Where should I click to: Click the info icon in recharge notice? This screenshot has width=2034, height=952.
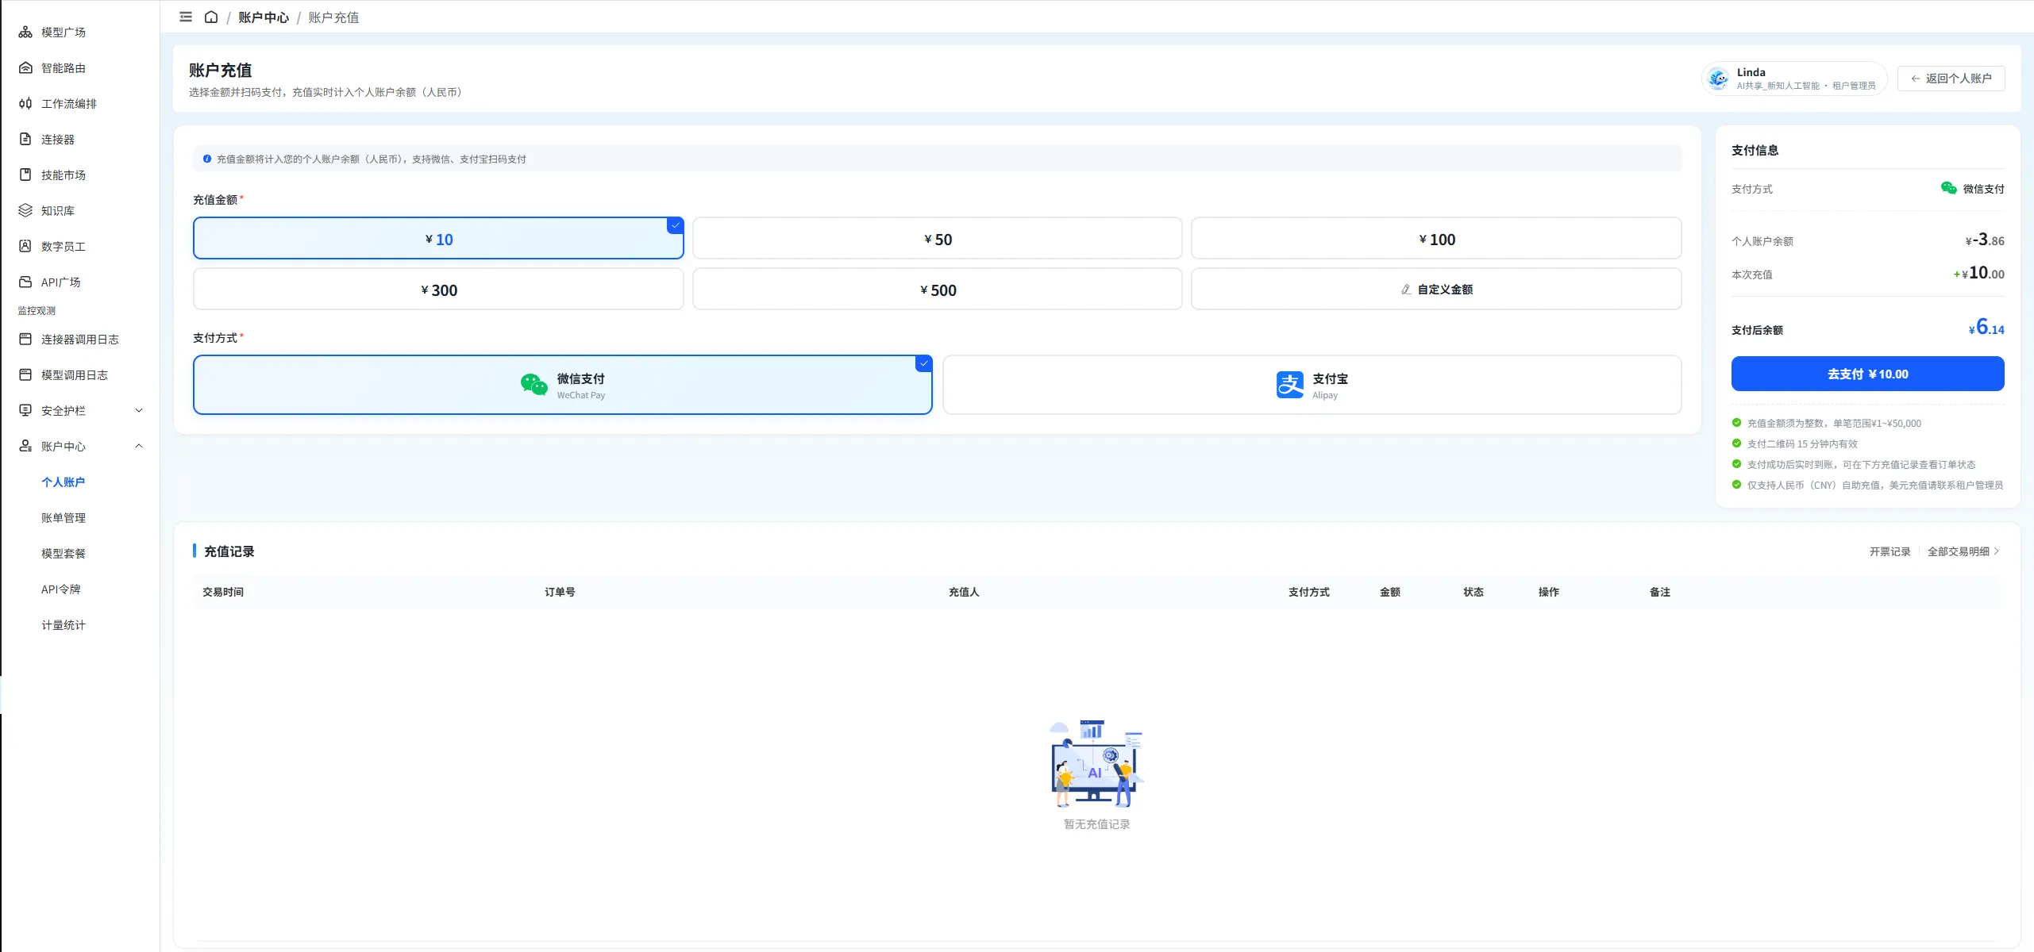coord(207,159)
